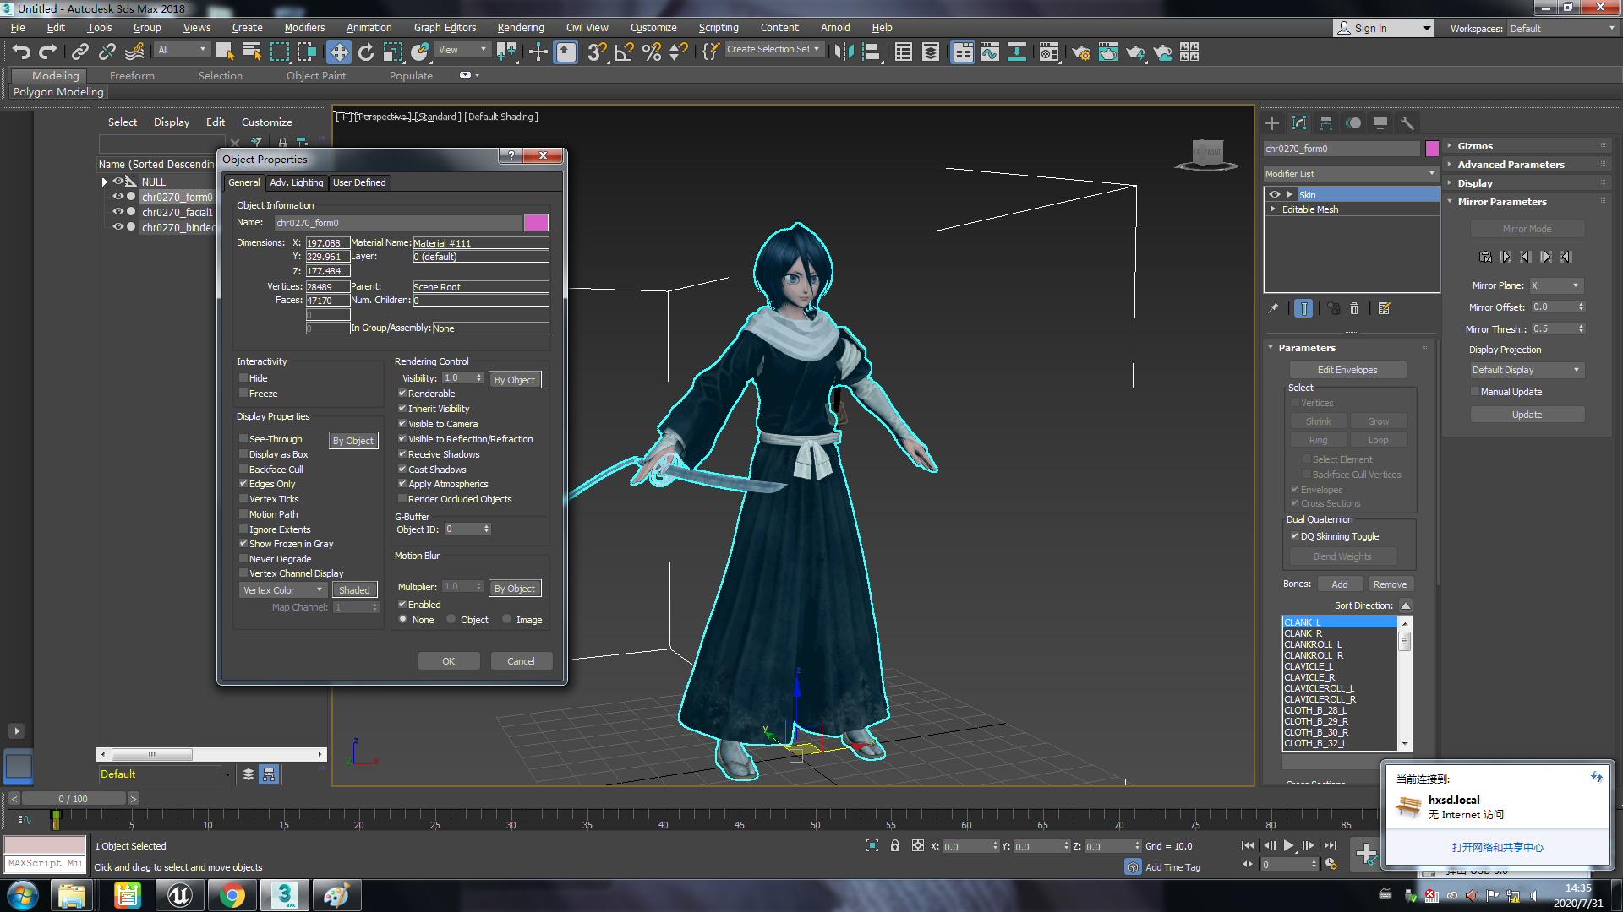The height and width of the screenshot is (912, 1623).
Task: Click the Undo arrow icon
Action: pyautogui.click(x=20, y=52)
